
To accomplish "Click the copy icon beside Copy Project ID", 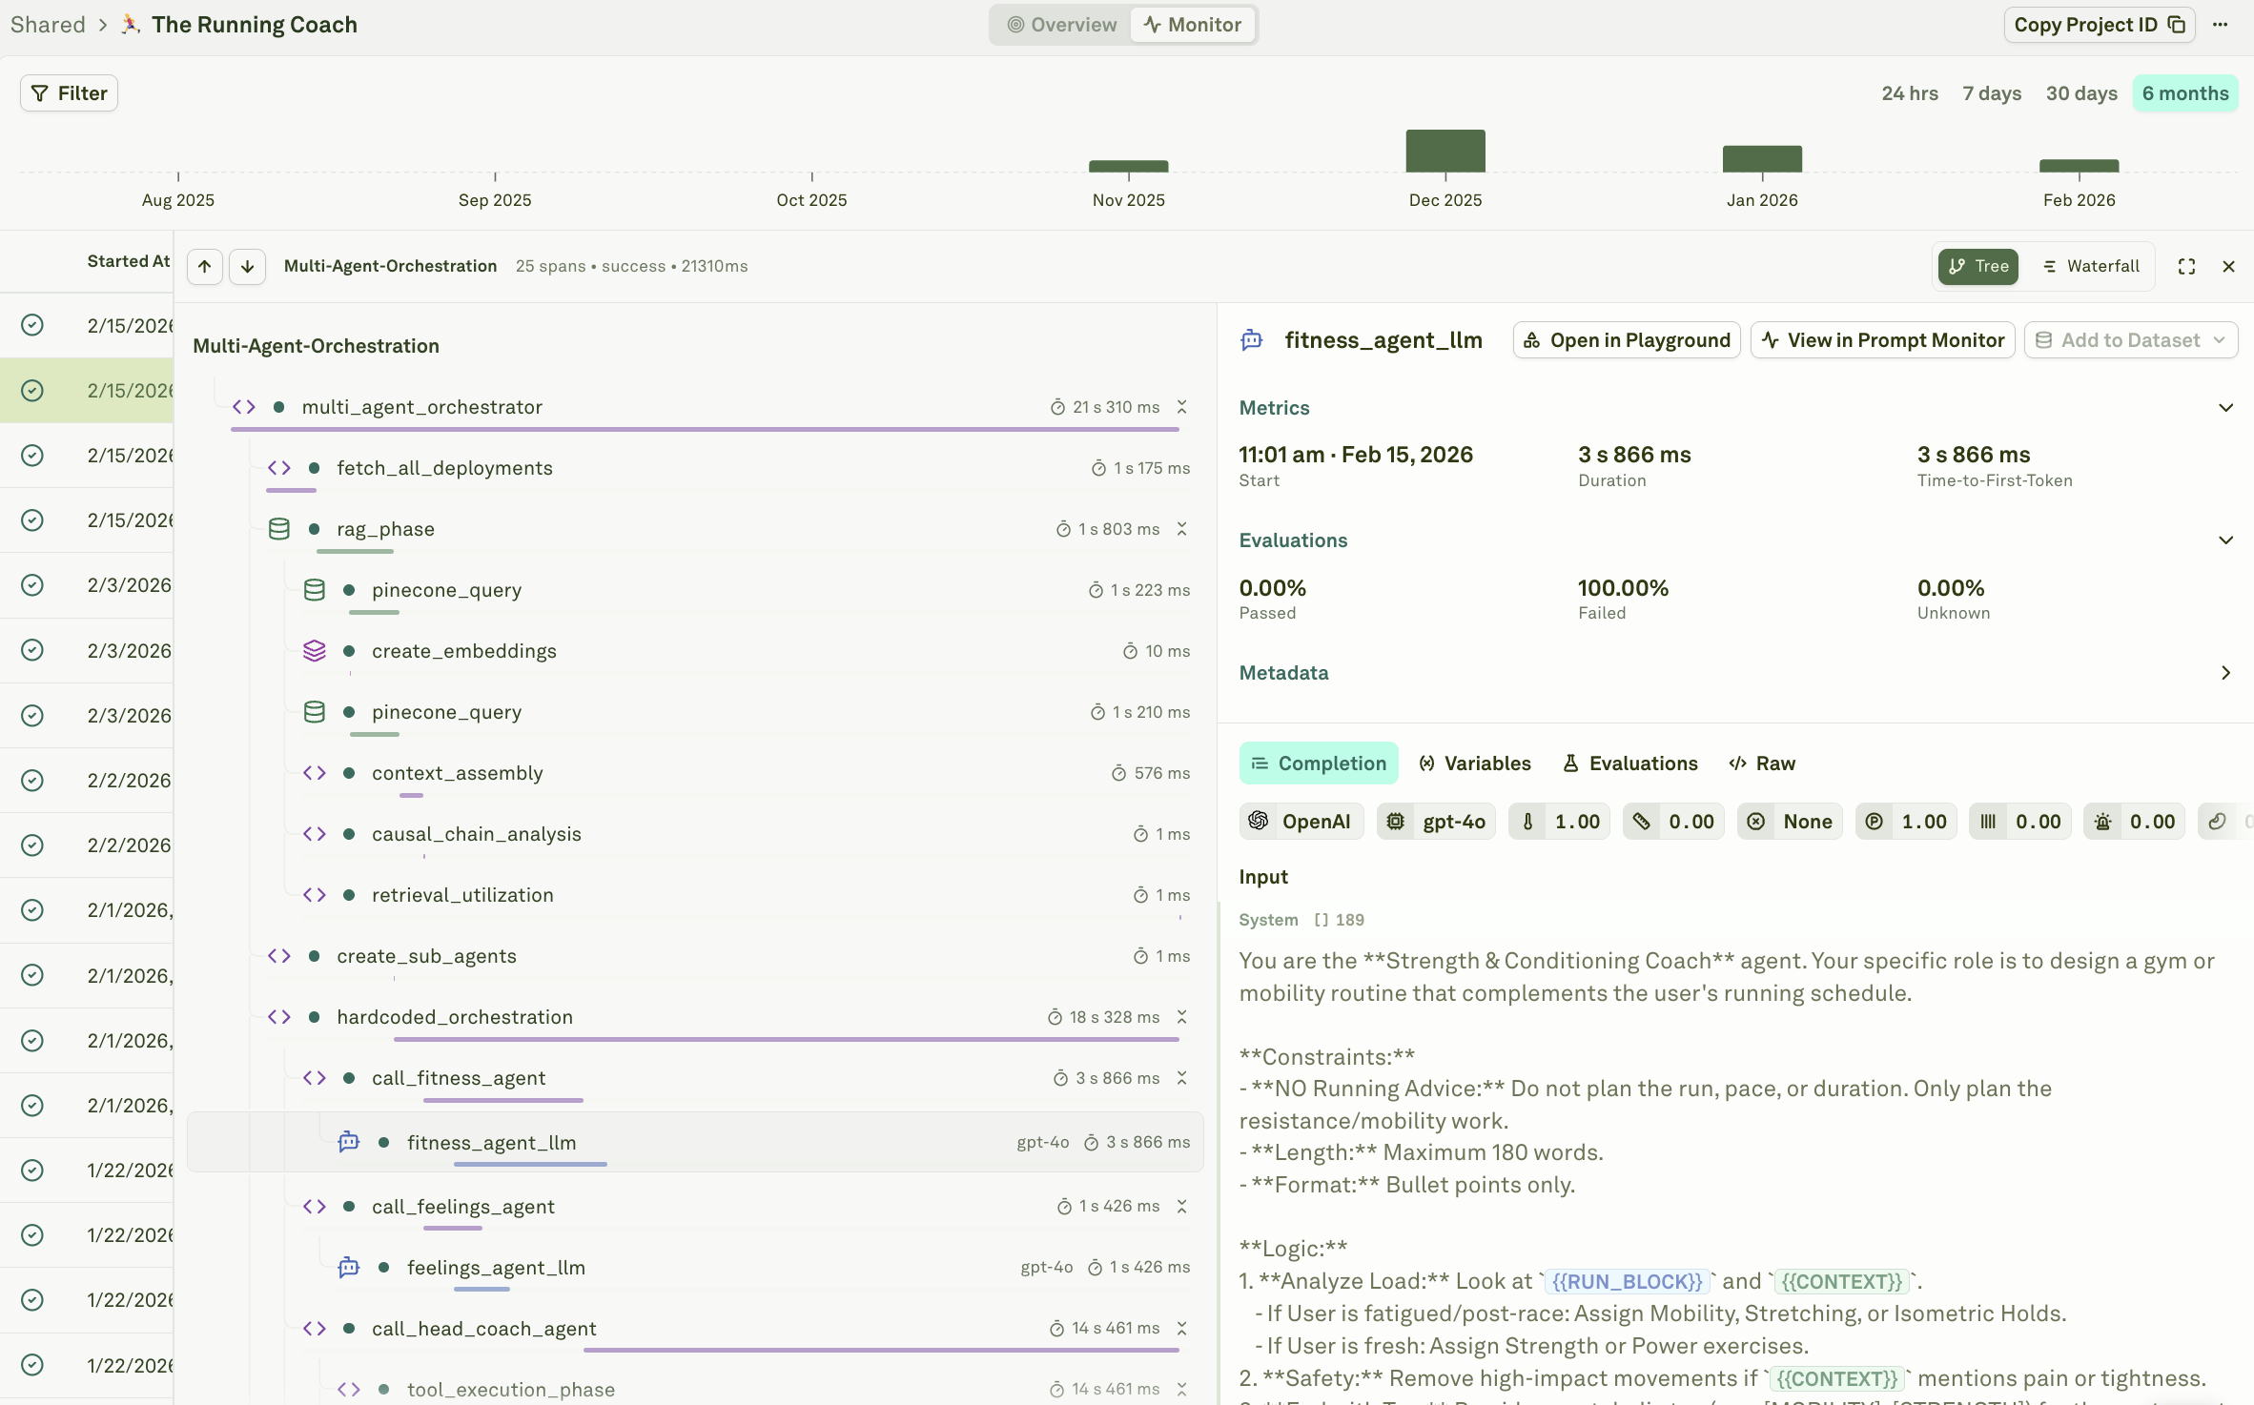I will tap(2177, 25).
